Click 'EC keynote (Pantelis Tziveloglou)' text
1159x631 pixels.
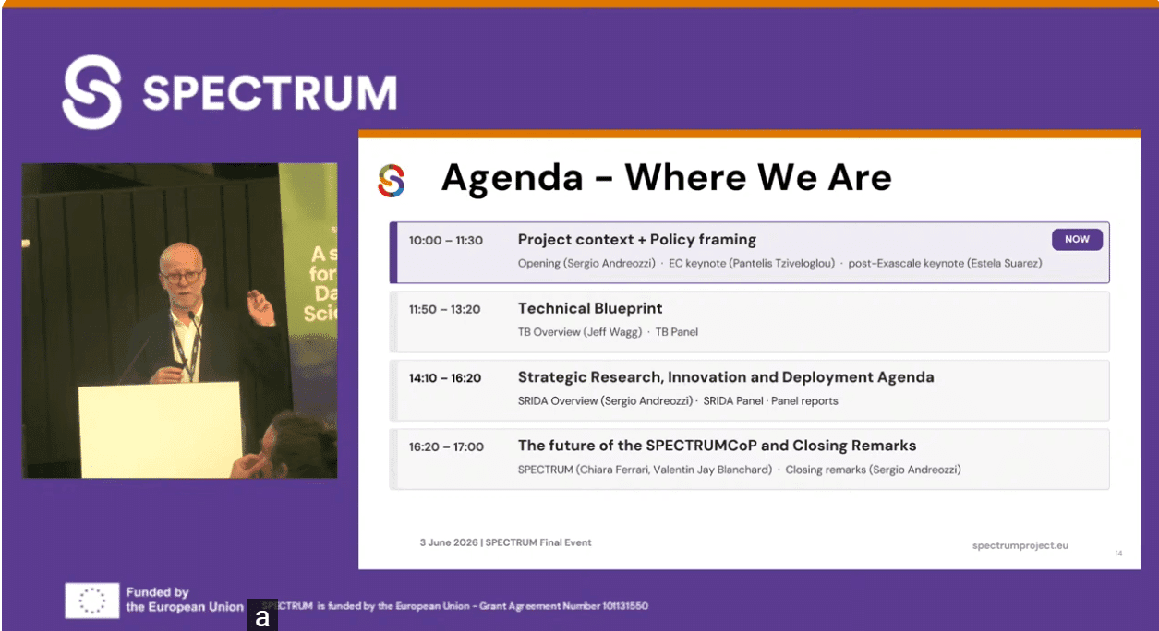[x=752, y=263]
